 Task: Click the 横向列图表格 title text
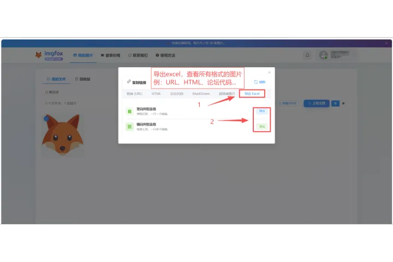pyautogui.click(x=146, y=124)
